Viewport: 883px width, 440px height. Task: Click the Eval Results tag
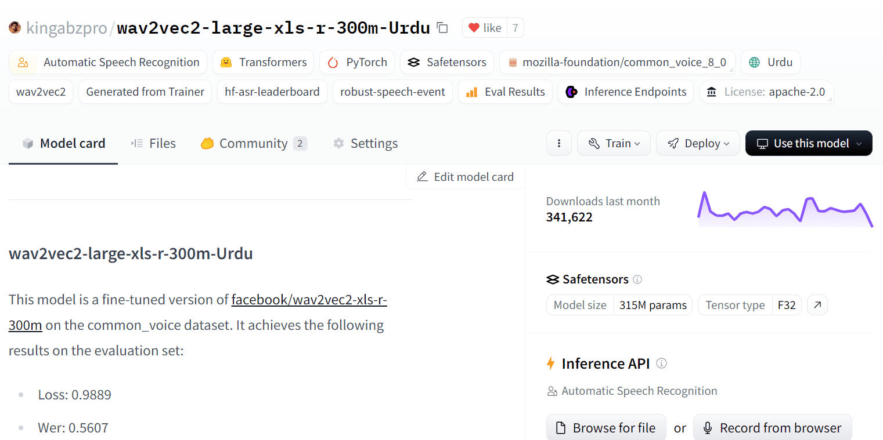coord(505,92)
